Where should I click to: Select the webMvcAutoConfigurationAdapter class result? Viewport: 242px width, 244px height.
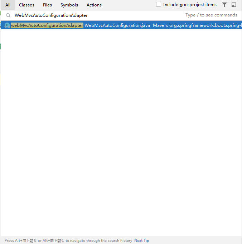click(x=121, y=25)
